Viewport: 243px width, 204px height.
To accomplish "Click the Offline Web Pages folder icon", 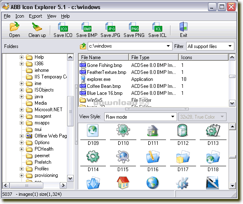I will coord(29,136).
